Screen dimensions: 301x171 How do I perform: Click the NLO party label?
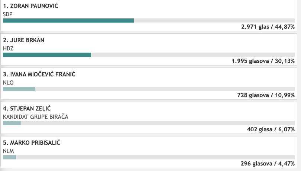pyautogui.click(x=8, y=83)
